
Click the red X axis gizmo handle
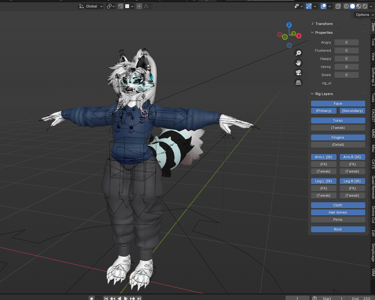299,36
